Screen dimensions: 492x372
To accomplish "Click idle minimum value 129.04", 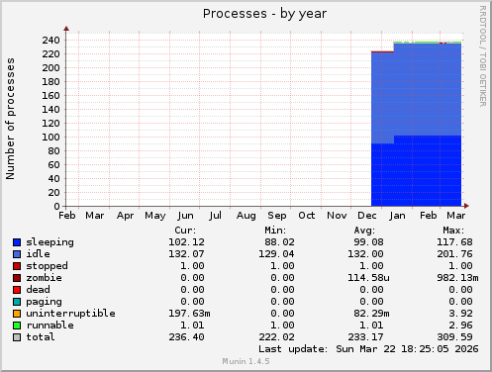I will coord(276,254).
